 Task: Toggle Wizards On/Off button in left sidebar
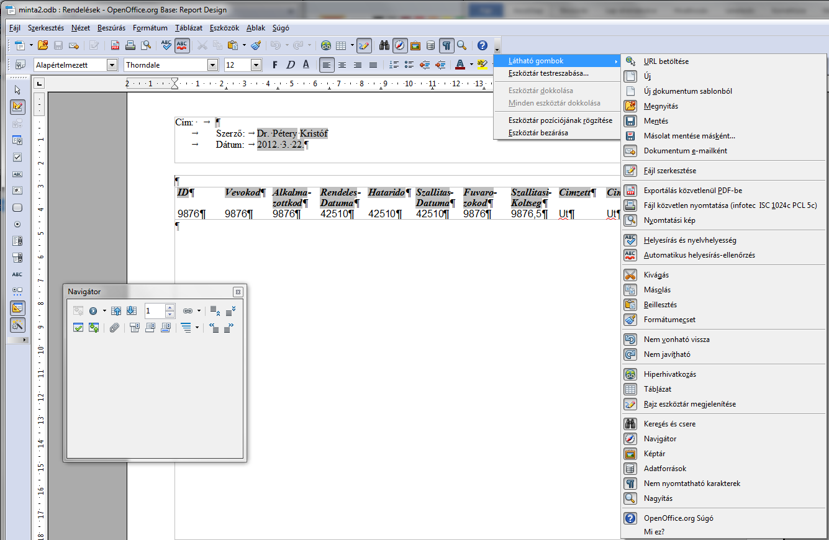pos(17,325)
